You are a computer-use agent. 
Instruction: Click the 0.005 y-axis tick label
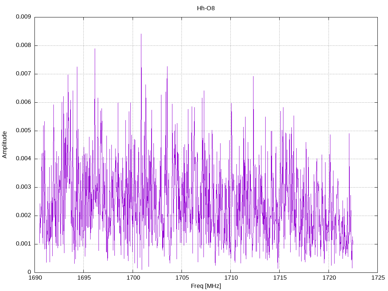23,131
